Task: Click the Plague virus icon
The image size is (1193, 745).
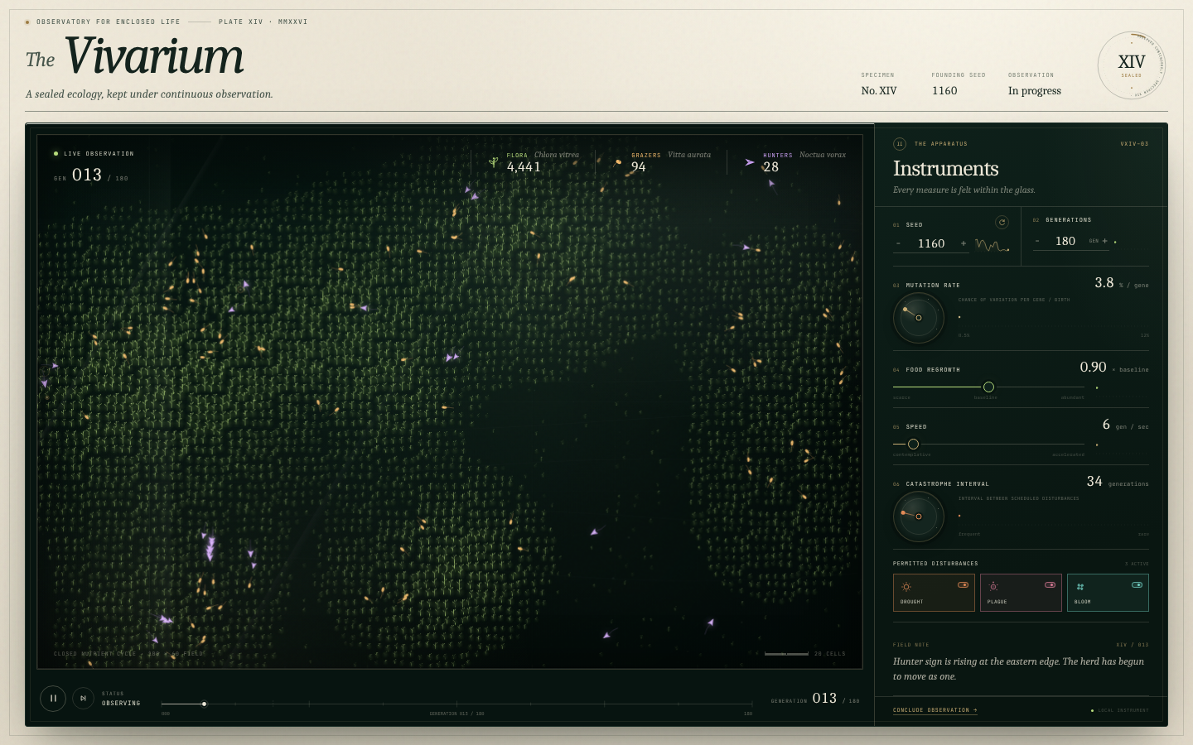Action: [993, 586]
